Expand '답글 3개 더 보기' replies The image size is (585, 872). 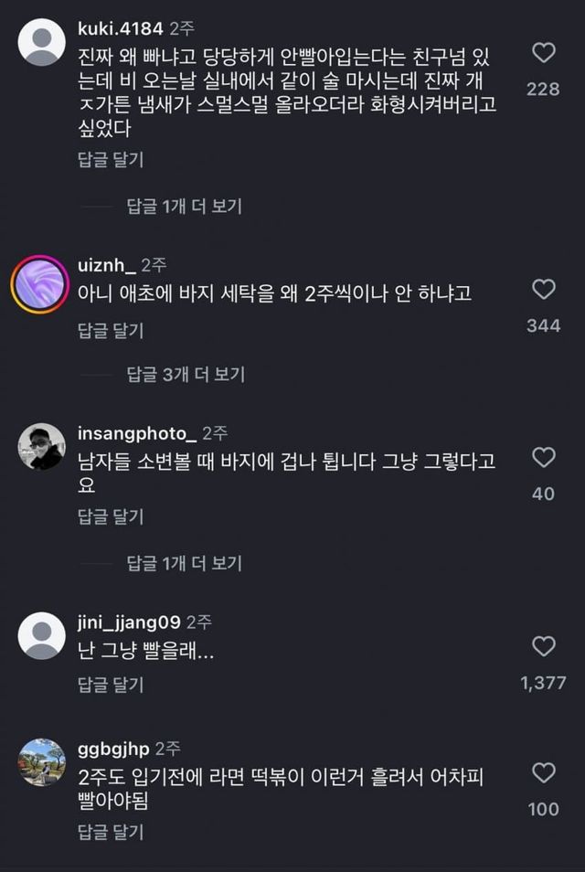pos(184,374)
